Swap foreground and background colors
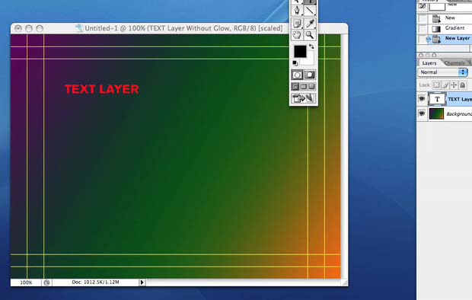 click(x=311, y=46)
